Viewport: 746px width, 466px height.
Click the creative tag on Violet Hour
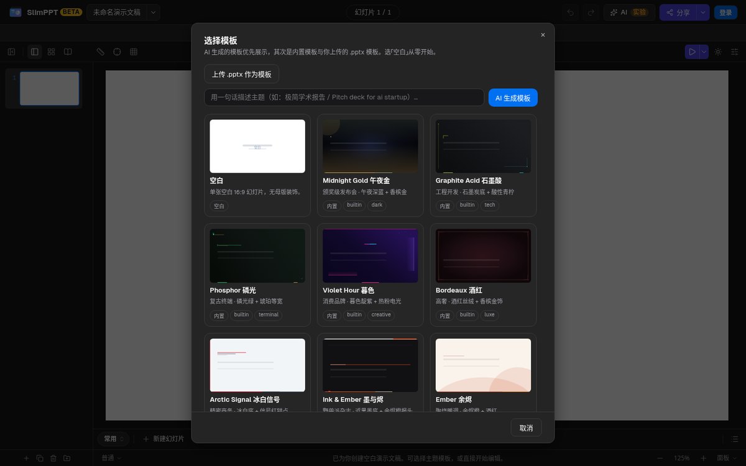point(381,314)
